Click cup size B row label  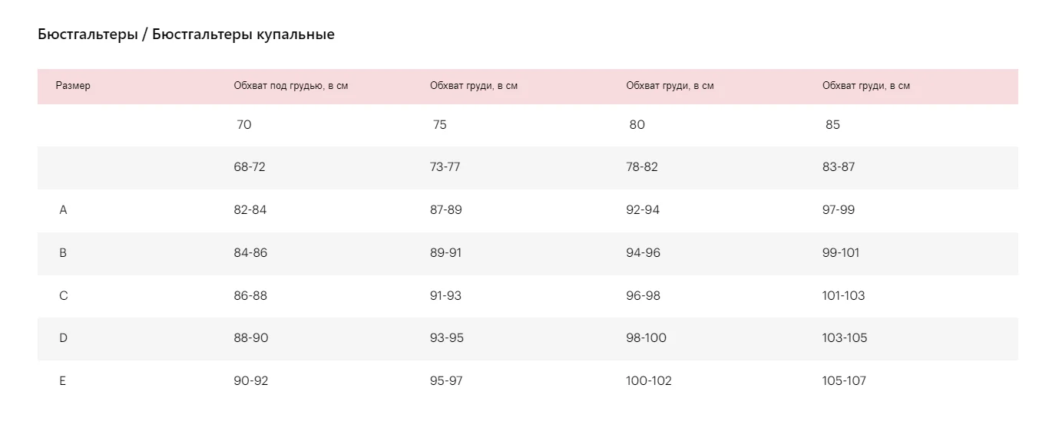click(x=63, y=253)
